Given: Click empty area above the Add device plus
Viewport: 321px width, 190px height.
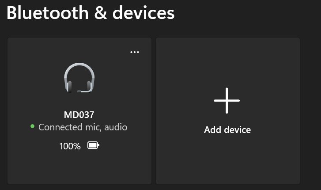Looking at the screenshot, I should click(227, 62).
